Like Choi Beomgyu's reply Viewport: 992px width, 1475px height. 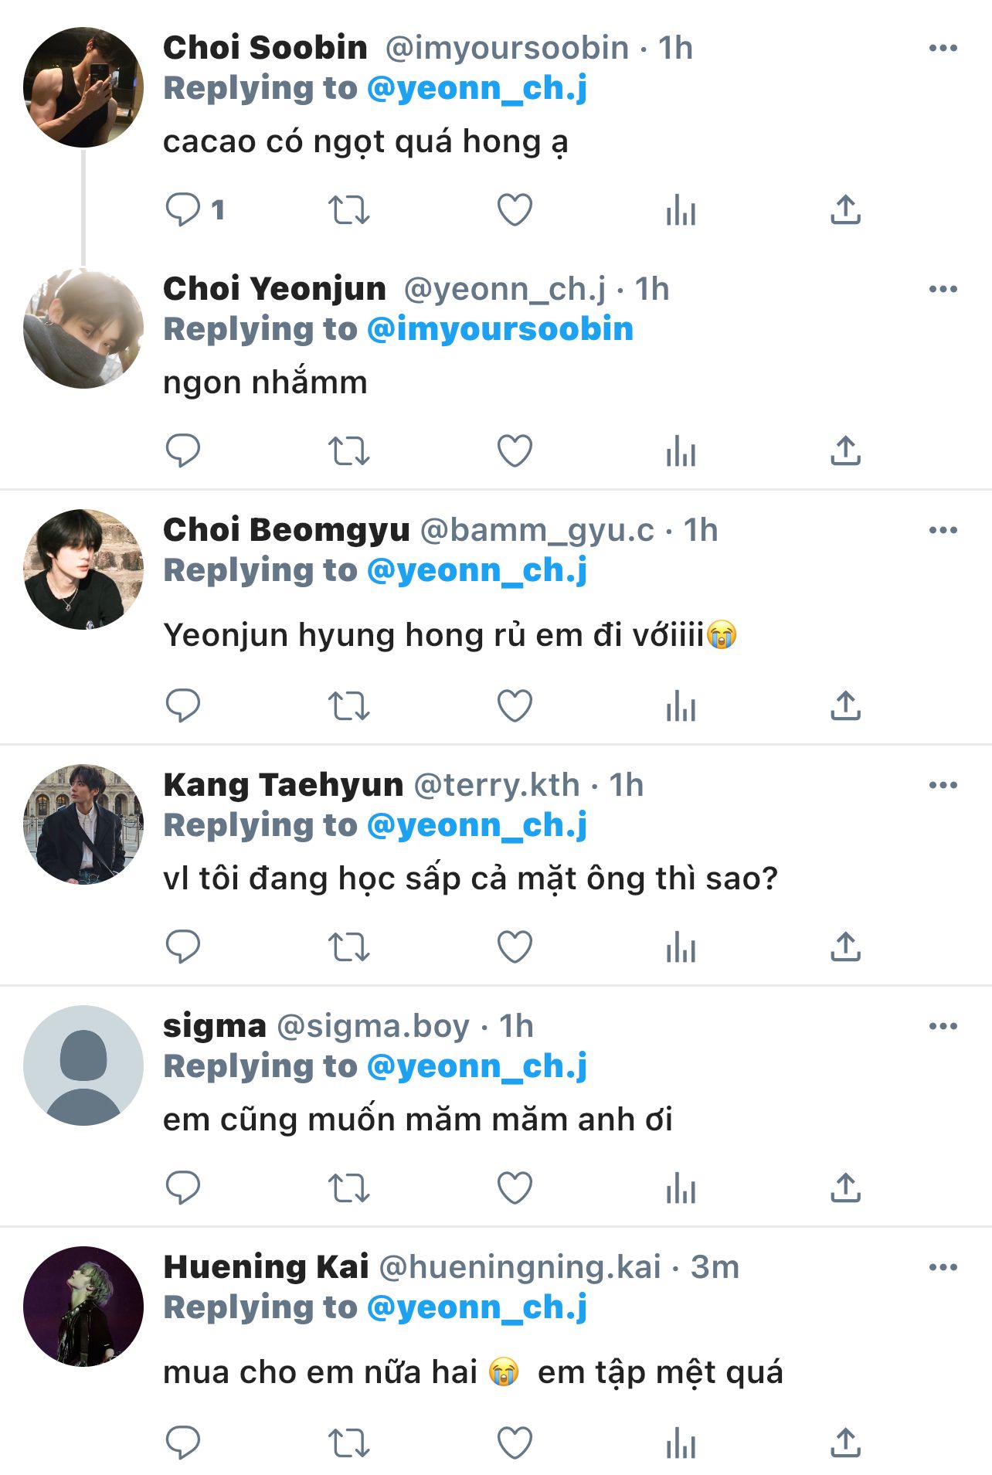coord(515,706)
